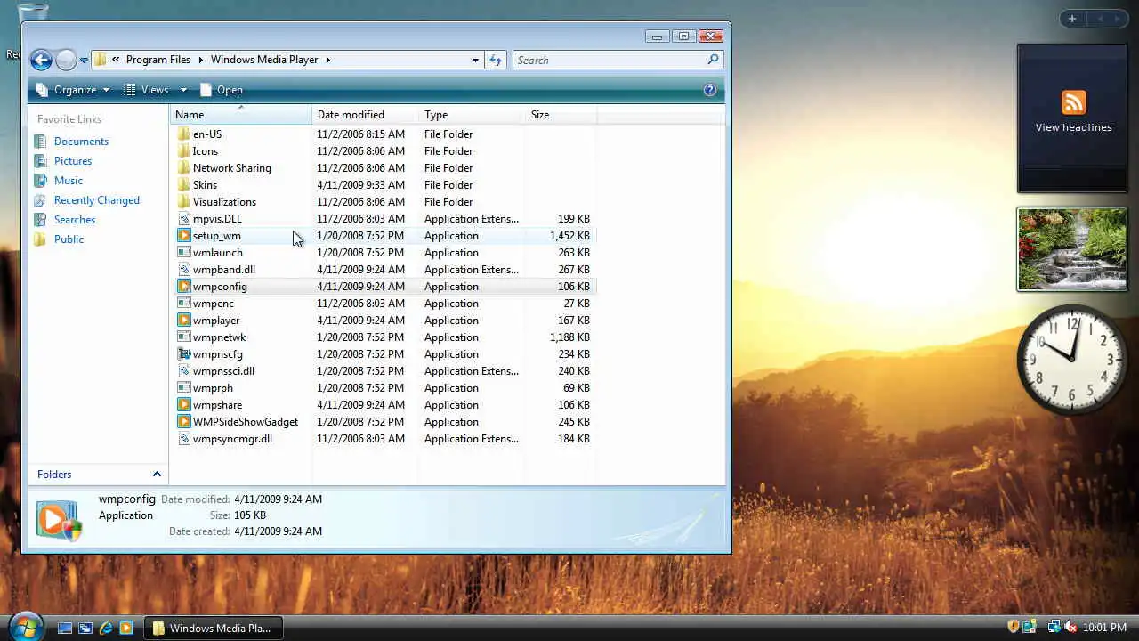This screenshot has height=641, width=1139.
Task: Click the slideshow picture gadget thumbnail
Action: coord(1072,249)
